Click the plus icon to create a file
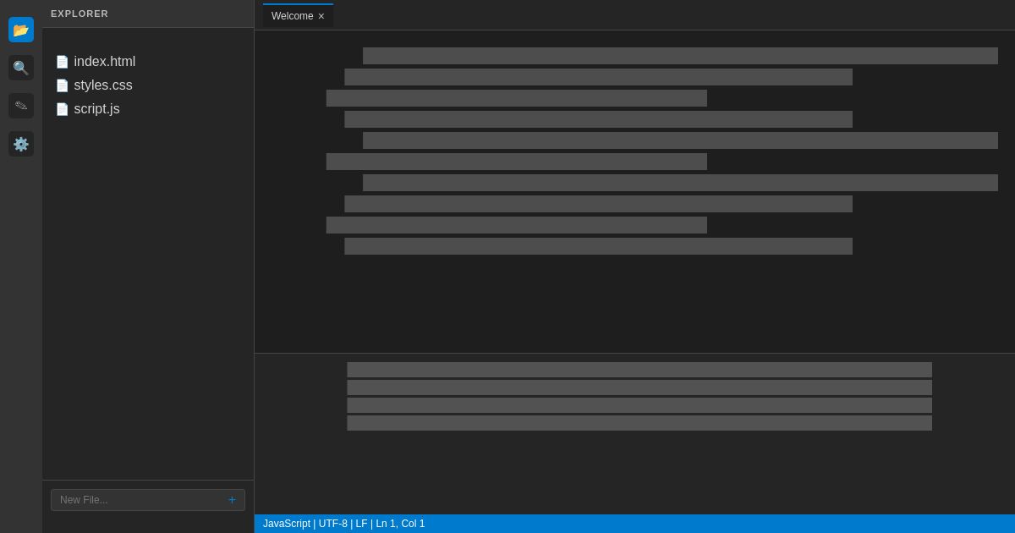This screenshot has height=533, width=1015. (232, 500)
